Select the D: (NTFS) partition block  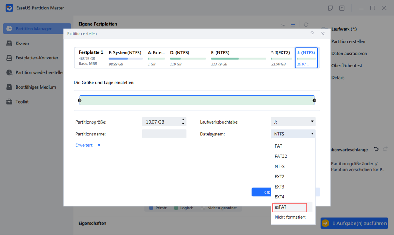pos(188,58)
